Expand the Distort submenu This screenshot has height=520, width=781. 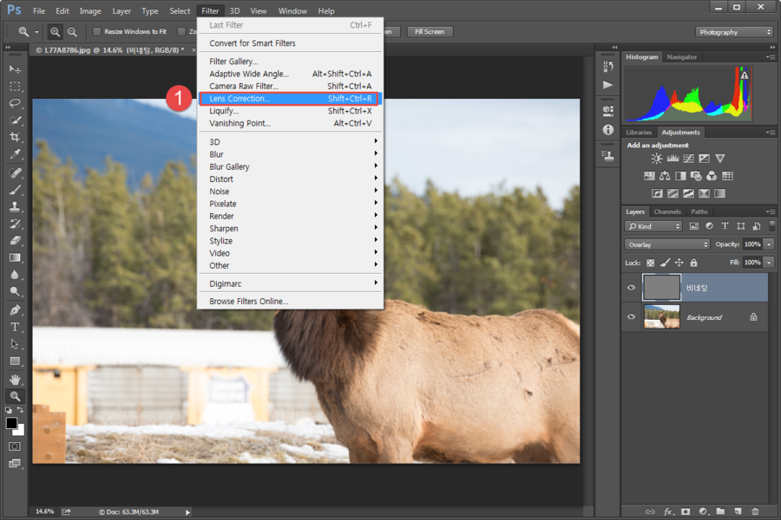[x=291, y=179]
